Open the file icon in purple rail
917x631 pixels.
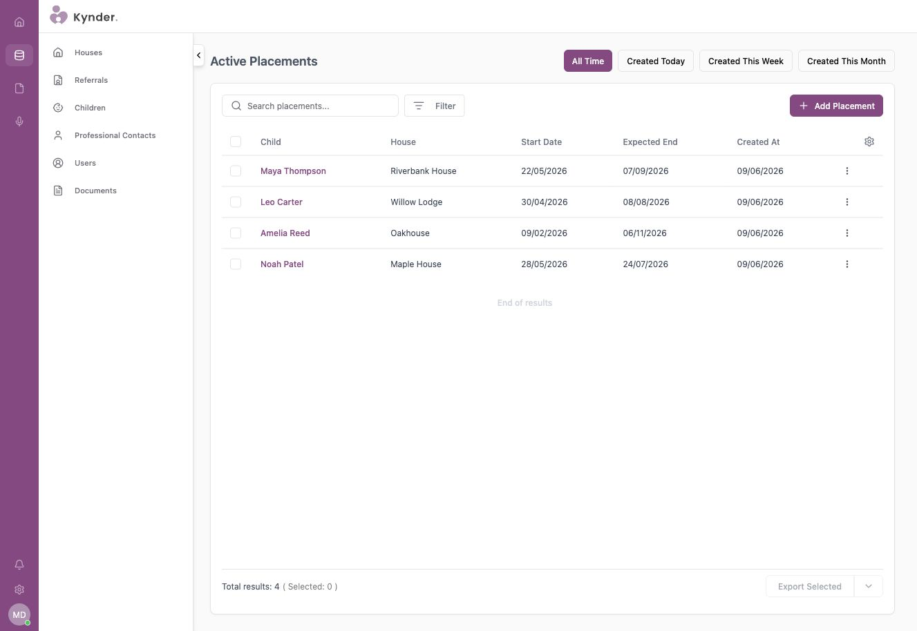[x=19, y=88]
